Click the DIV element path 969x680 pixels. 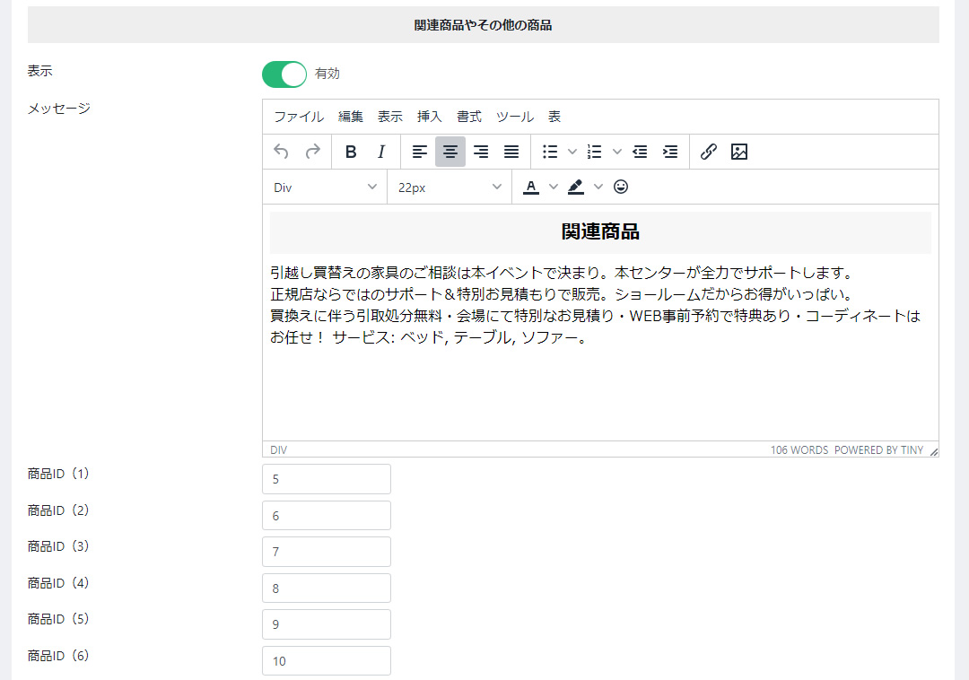[x=279, y=450]
